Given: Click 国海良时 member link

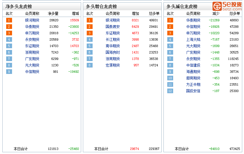Looking at the screenshot, I should pos(113,52).
